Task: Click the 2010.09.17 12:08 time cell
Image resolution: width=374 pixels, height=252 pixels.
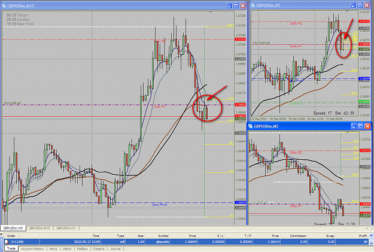Action: pos(86,242)
